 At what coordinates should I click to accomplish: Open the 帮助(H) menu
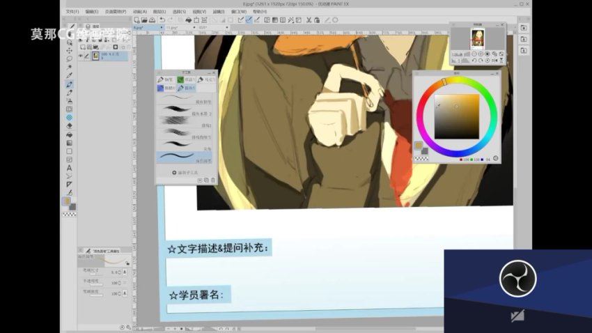[x=259, y=12]
